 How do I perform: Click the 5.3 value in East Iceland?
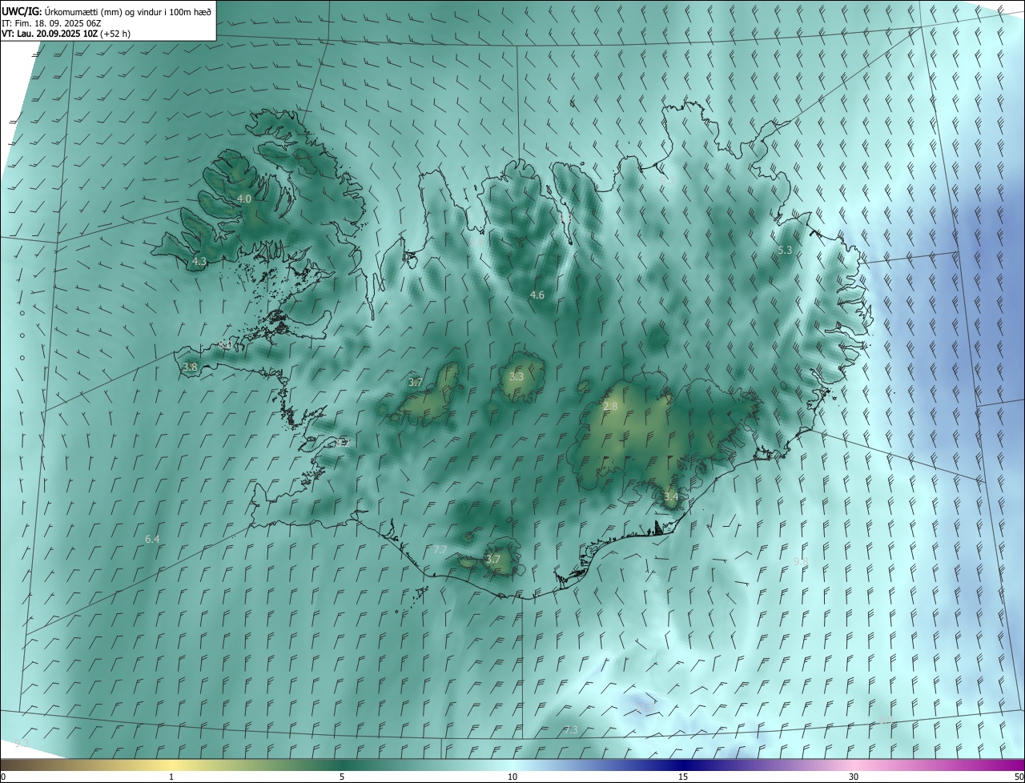[x=785, y=251]
